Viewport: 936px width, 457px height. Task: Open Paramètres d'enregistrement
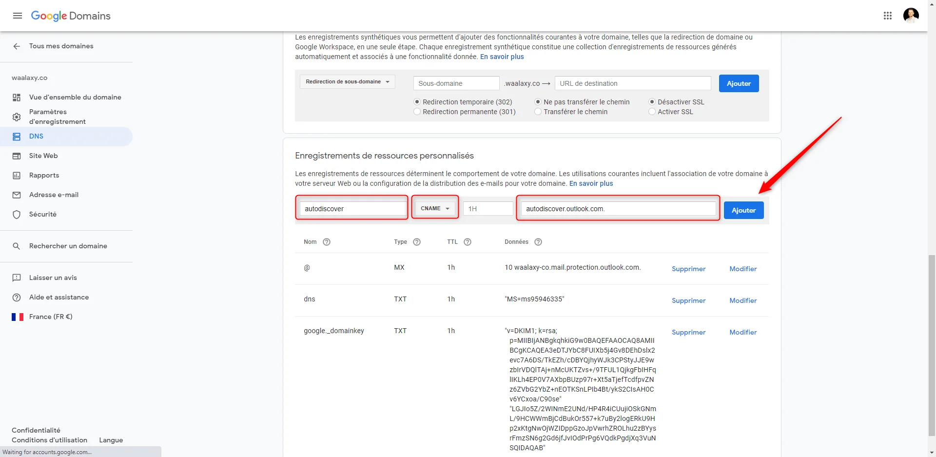click(58, 117)
